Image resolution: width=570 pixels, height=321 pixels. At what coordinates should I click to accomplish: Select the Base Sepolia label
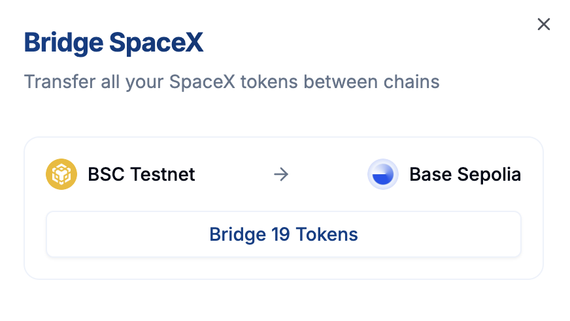tap(465, 174)
